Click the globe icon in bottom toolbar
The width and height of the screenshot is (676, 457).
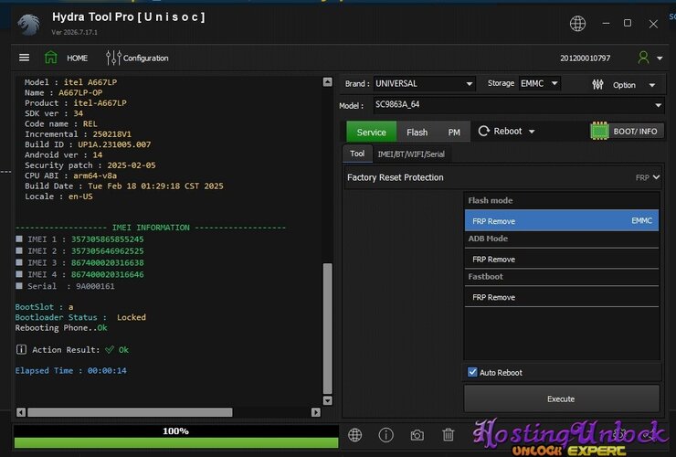[x=354, y=435]
